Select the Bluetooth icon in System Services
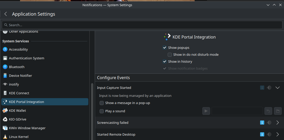 [x=5, y=67]
